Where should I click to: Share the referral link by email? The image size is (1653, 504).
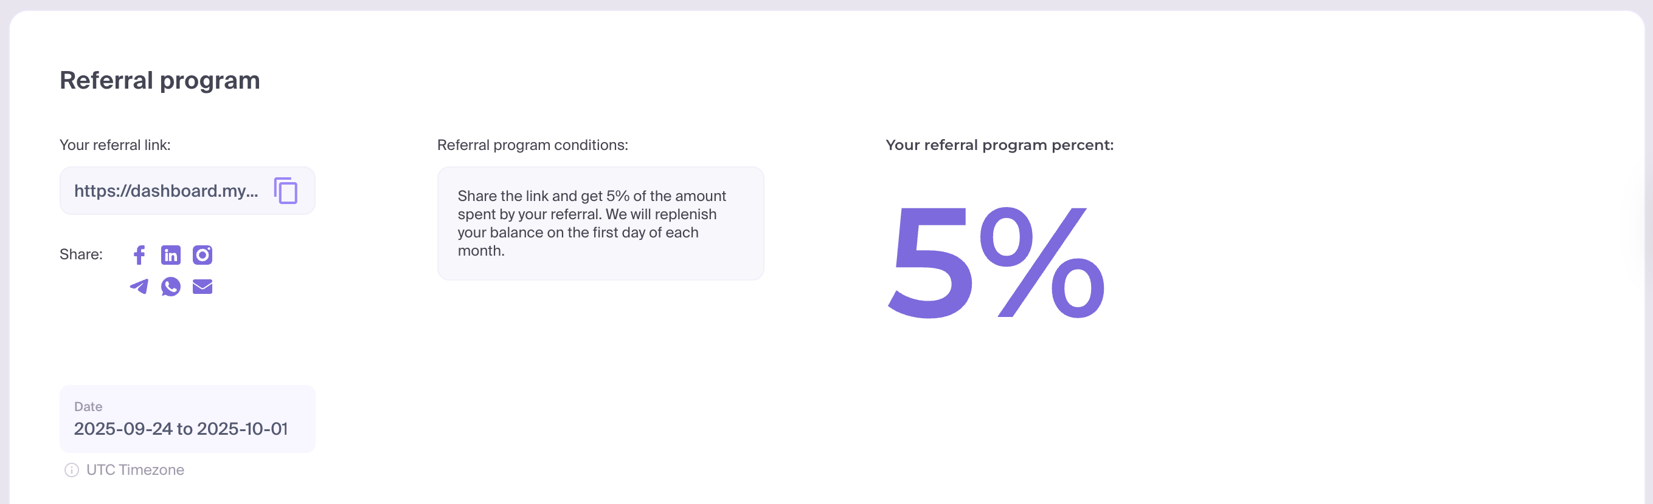[x=203, y=286]
